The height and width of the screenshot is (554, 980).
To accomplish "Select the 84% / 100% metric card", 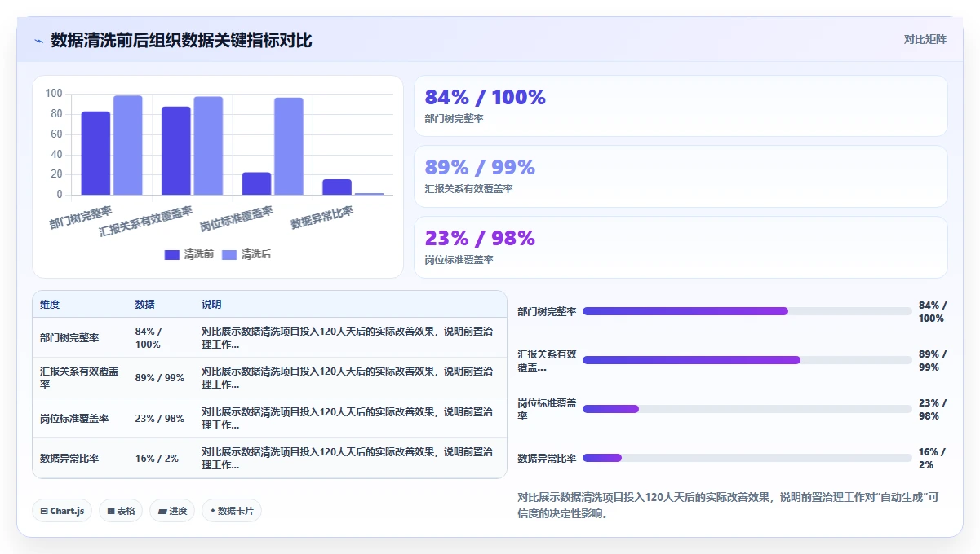I will point(681,106).
